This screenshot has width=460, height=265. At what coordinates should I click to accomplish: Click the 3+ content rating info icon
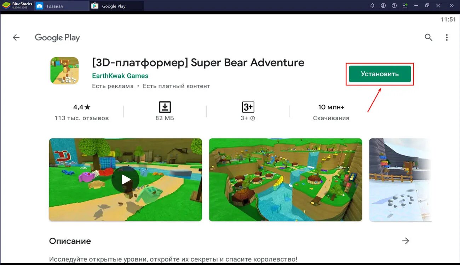point(253,118)
